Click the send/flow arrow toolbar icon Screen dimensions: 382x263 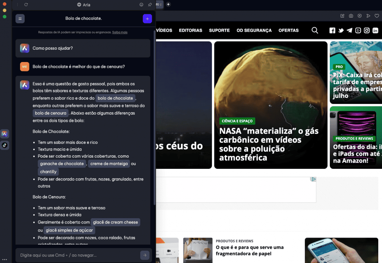[x=368, y=16]
